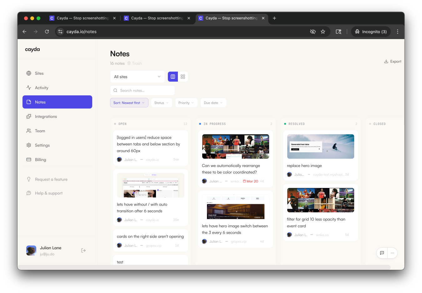The image size is (422, 293).
Task: Open the Due date filter dropdown
Action: [x=213, y=103]
